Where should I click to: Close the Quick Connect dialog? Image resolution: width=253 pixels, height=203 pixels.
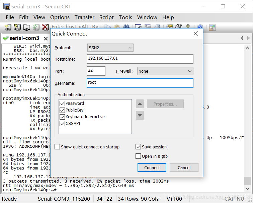coord(196,33)
